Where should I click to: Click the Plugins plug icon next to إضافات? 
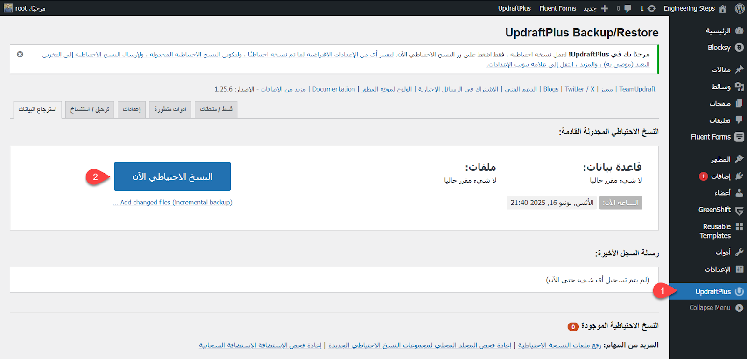(739, 176)
